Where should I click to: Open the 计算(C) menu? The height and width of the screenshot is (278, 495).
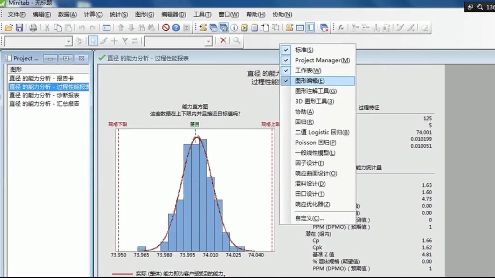click(x=93, y=14)
